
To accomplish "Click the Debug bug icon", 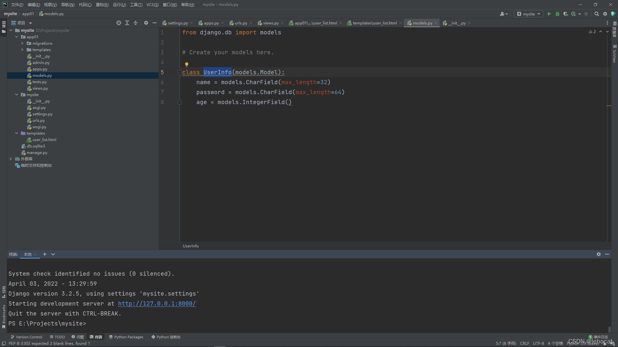I will (557, 14).
